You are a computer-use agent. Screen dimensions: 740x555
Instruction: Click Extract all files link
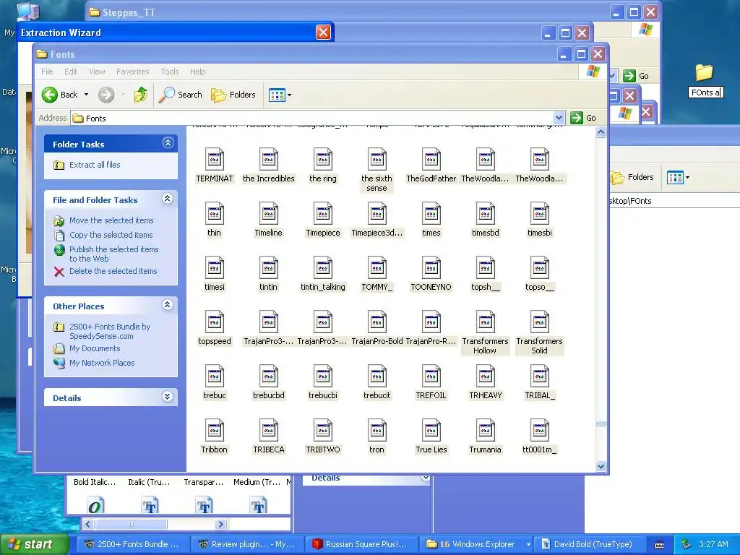pos(95,165)
